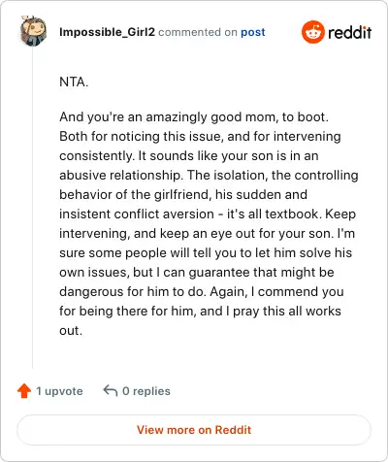
Task: Open the Impossible_Girl2 username link
Action: tap(107, 32)
